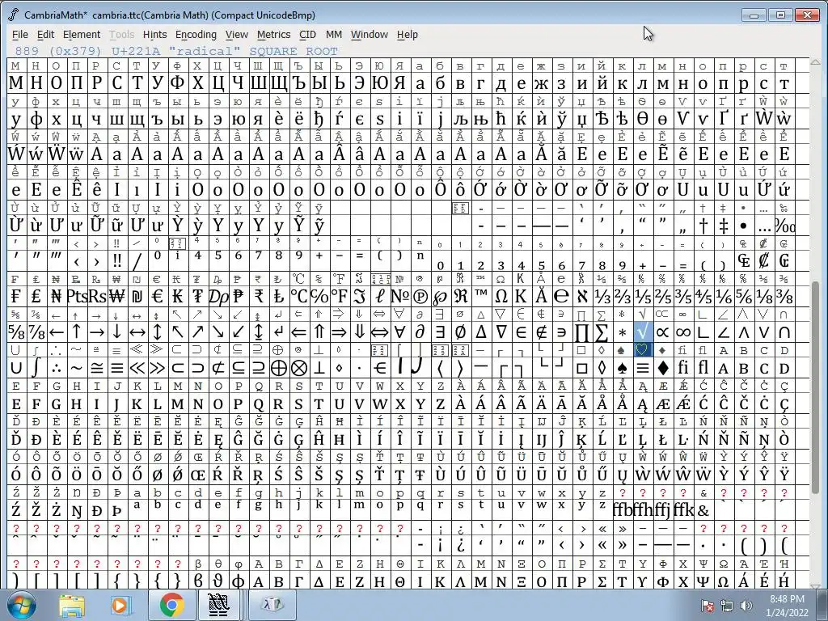Click the FontForge taskbar icon
The image size is (828, 621).
218,605
